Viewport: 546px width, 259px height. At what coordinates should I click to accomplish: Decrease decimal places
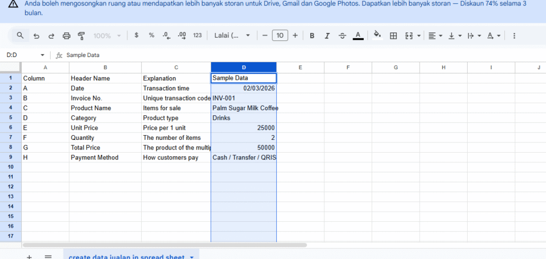[166, 36]
